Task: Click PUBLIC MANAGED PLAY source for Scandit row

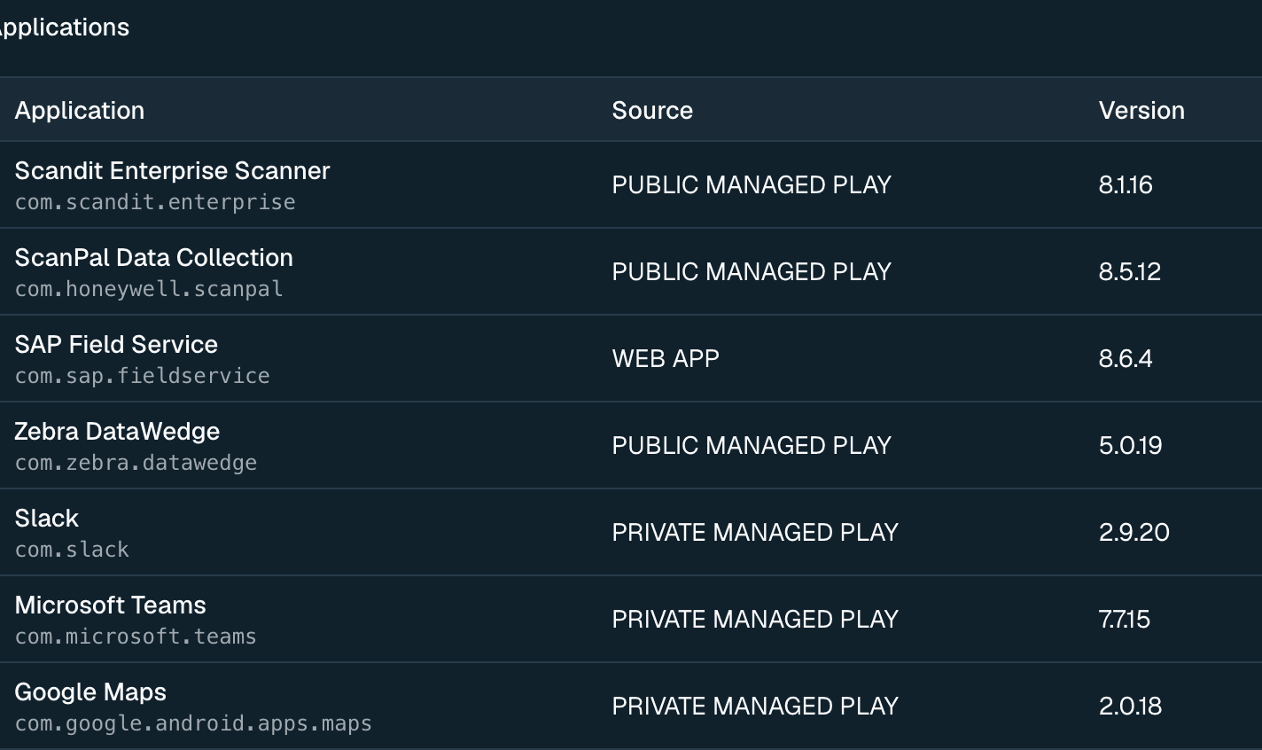Action: click(x=752, y=184)
